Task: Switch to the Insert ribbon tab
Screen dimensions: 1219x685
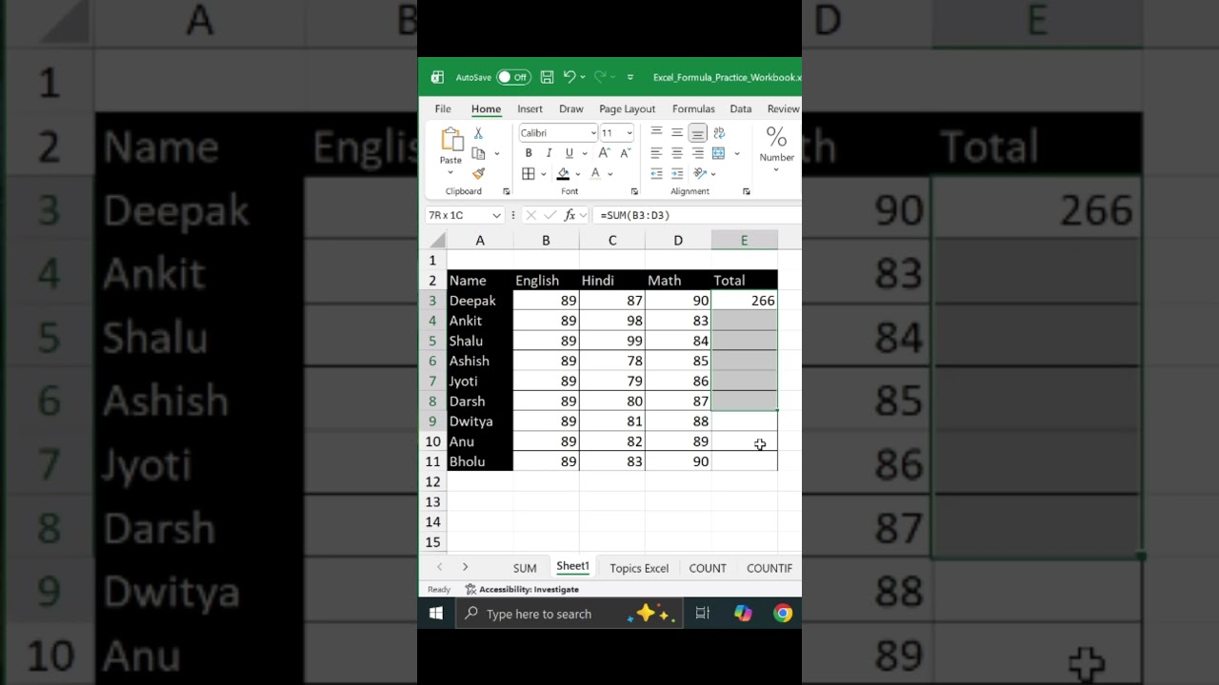Action: 530,108
